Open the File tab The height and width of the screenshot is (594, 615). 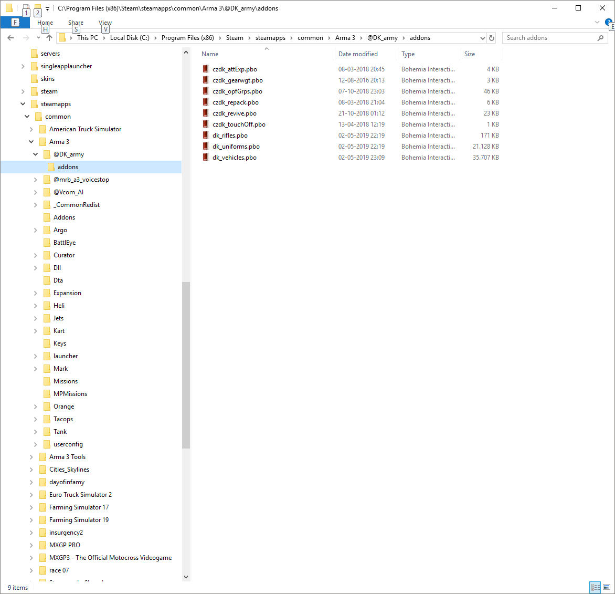[15, 23]
